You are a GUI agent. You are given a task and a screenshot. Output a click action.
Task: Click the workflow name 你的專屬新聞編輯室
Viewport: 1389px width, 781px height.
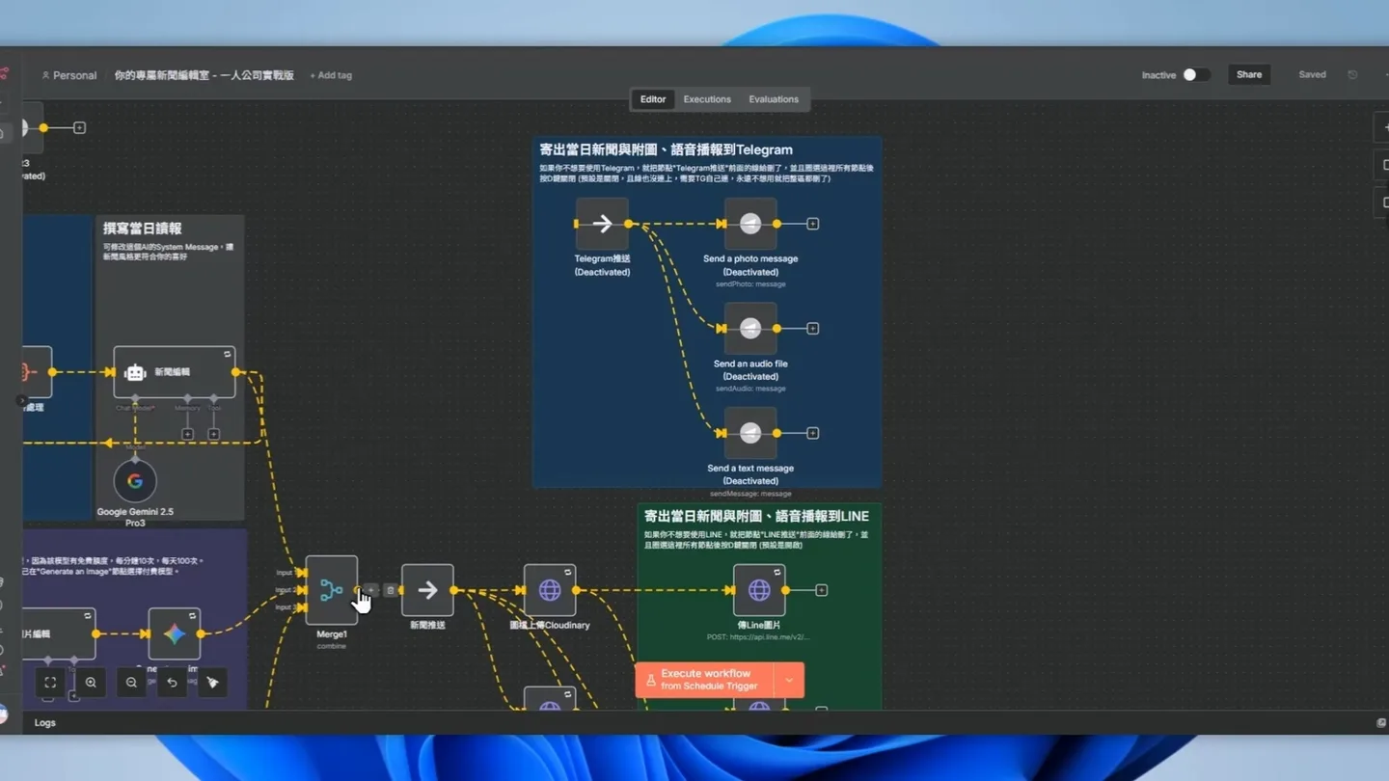204,75
